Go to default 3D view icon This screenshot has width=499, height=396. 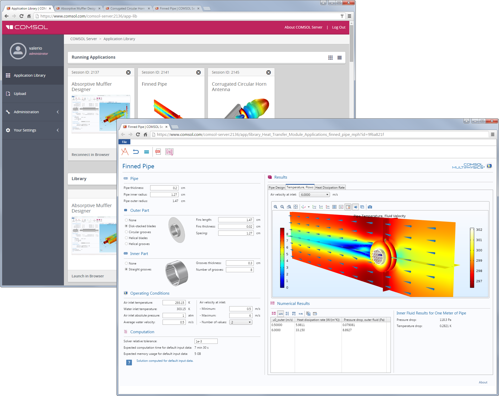303,207
